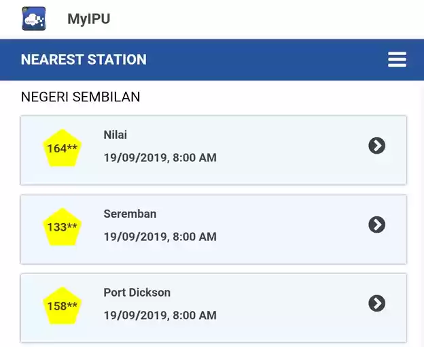
Task: Open the Nilai station card
Action: tap(213, 150)
